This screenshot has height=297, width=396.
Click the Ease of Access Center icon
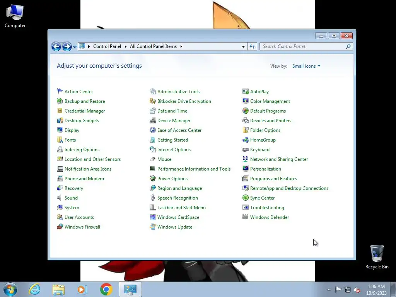[x=152, y=130]
